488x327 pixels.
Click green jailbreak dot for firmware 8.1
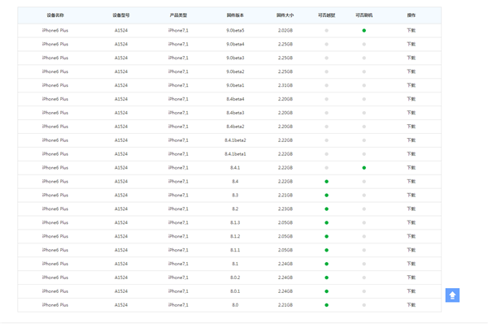(x=326, y=264)
